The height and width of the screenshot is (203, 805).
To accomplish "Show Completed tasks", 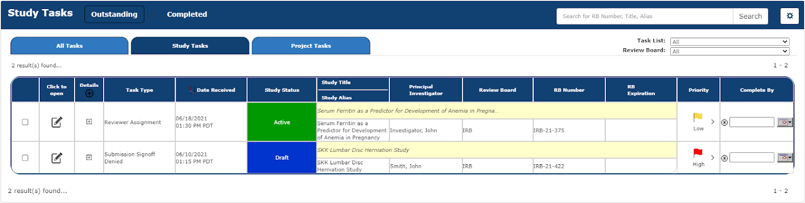I will 187,14.
